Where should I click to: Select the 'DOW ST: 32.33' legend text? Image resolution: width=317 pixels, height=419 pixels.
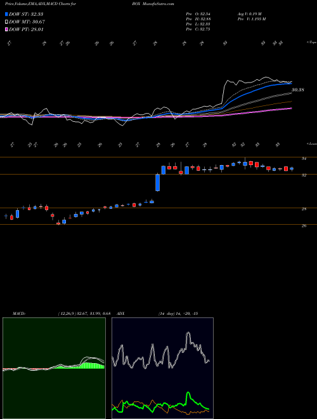(26, 14)
